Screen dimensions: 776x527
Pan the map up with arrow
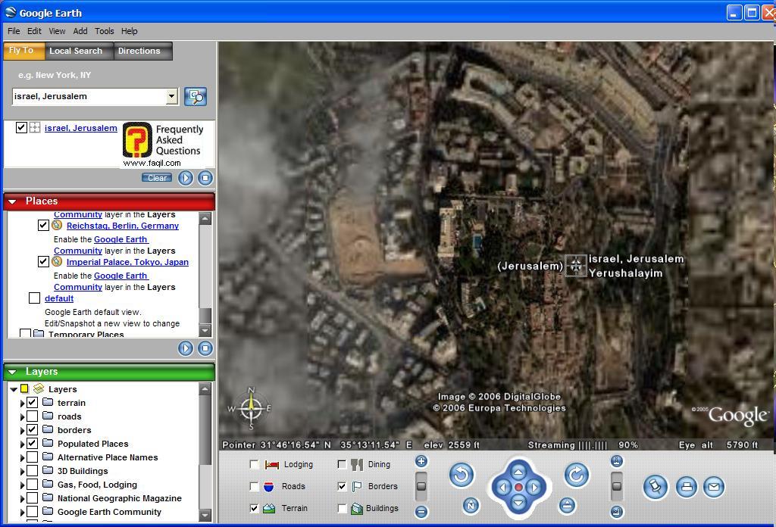[518, 472]
